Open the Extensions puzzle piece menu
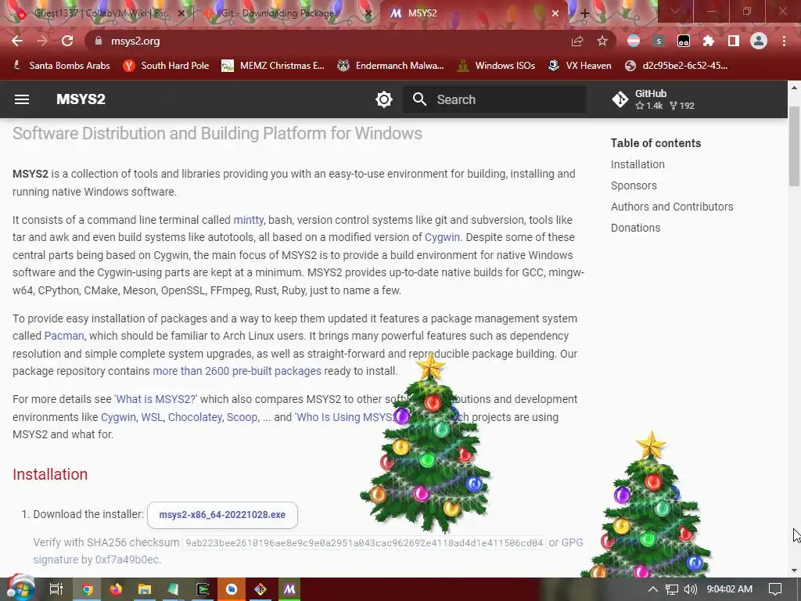The width and height of the screenshot is (801, 601). [709, 41]
